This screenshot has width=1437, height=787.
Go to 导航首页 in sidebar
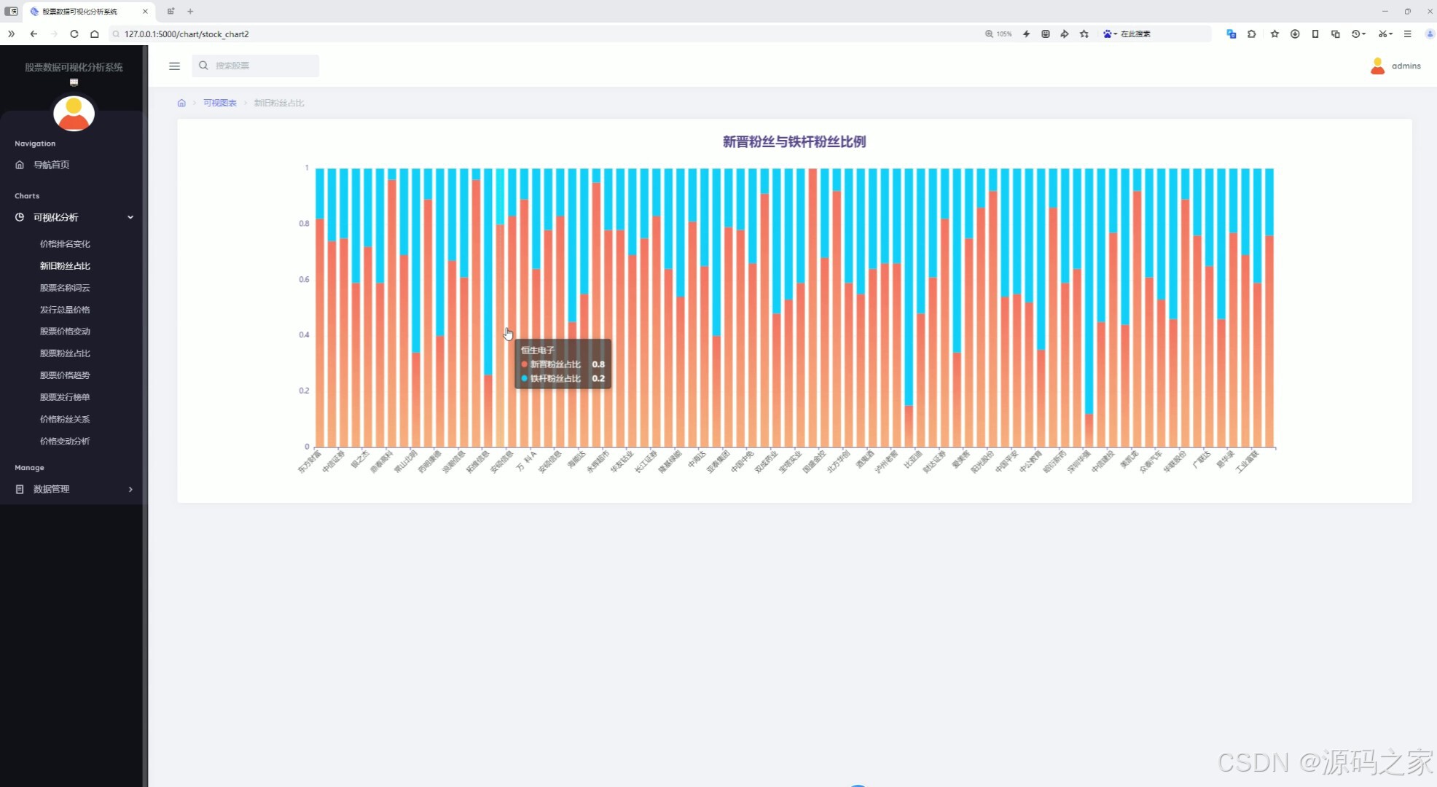[x=51, y=165]
